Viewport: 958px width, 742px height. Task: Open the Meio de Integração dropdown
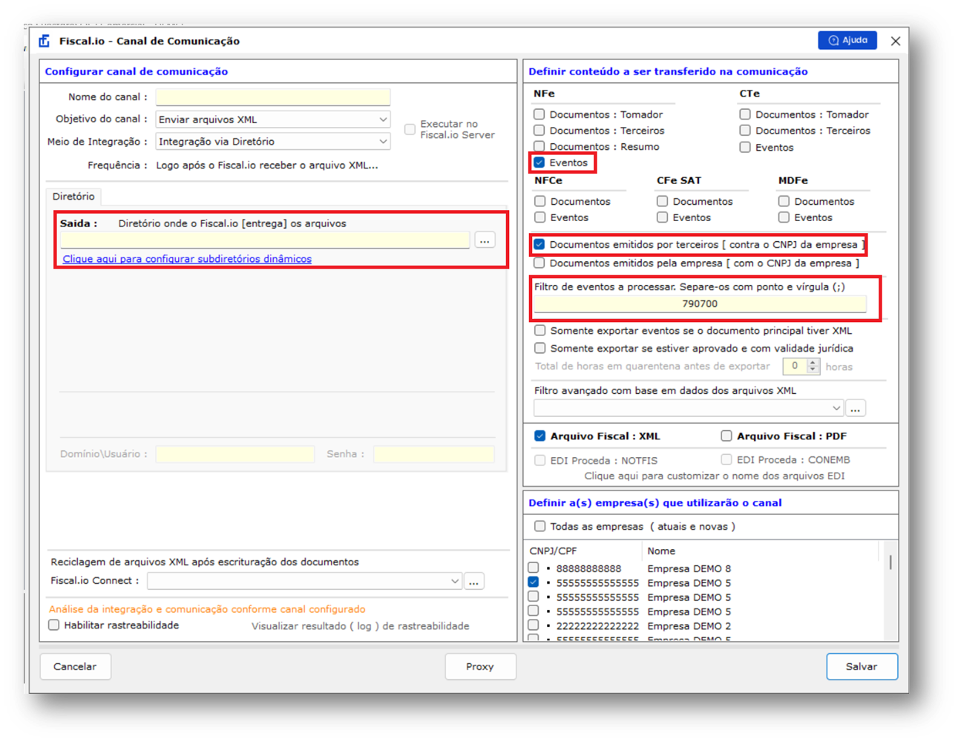point(273,142)
